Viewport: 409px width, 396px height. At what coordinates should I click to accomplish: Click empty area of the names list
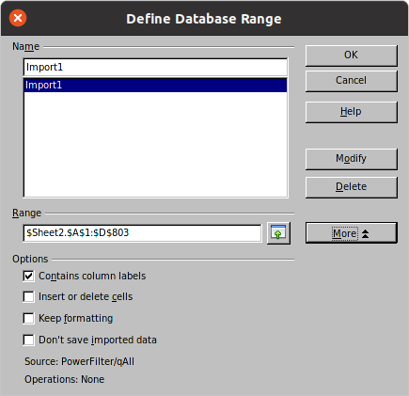(x=155, y=144)
